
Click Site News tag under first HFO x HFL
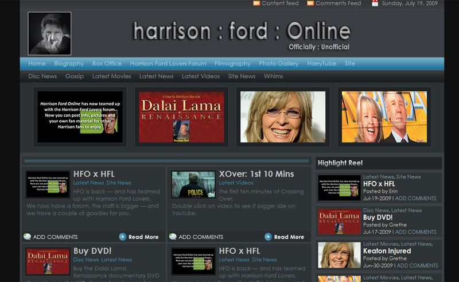coord(119,183)
